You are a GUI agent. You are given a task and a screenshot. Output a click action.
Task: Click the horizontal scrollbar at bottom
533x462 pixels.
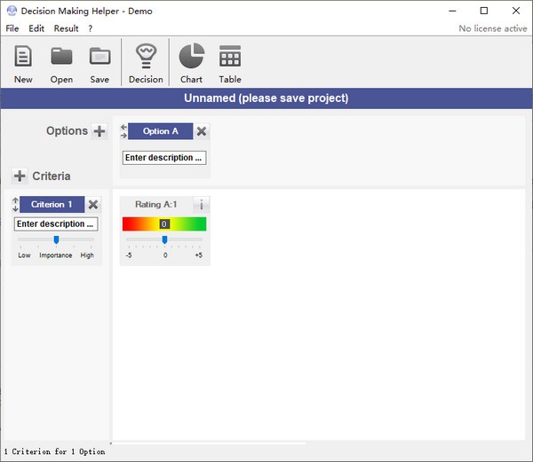209,443
